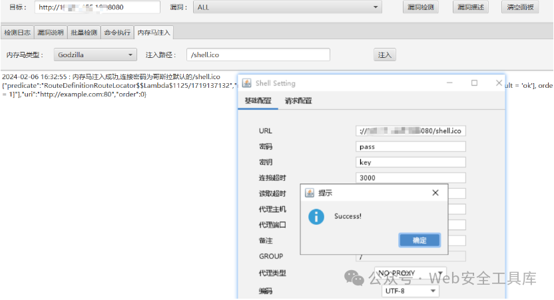Click the 注入路径 /shell.ico field

click(258, 55)
